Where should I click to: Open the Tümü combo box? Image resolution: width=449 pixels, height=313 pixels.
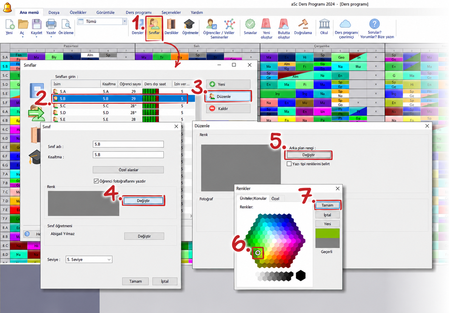tap(102, 21)
